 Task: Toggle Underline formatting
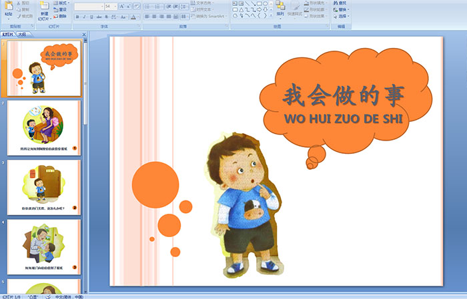pyautogui.click(x=91, y=17)
